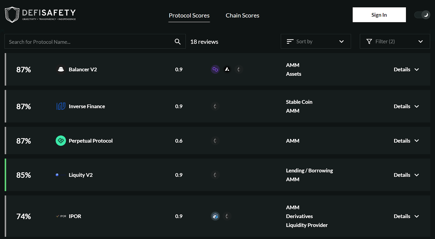The height and width of the screenshot is (239, 435).
Task: Click the AMM tag in Perpetual Protocol row
Action: tap(293, 141)
